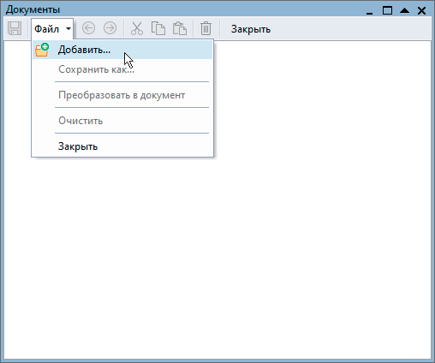Click the Закрыть button in the toolbar
Screen dimensions: 435x363
click(251, 29)
